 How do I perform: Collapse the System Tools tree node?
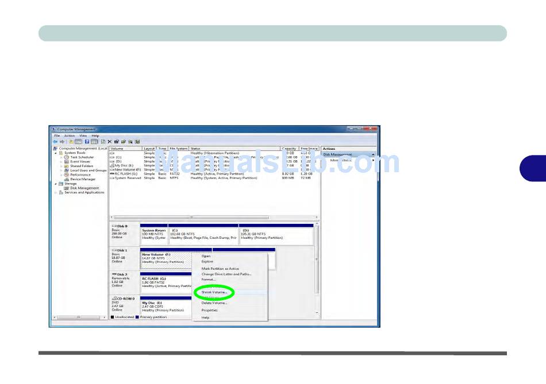pyautogui.click(x=56, y=153)
